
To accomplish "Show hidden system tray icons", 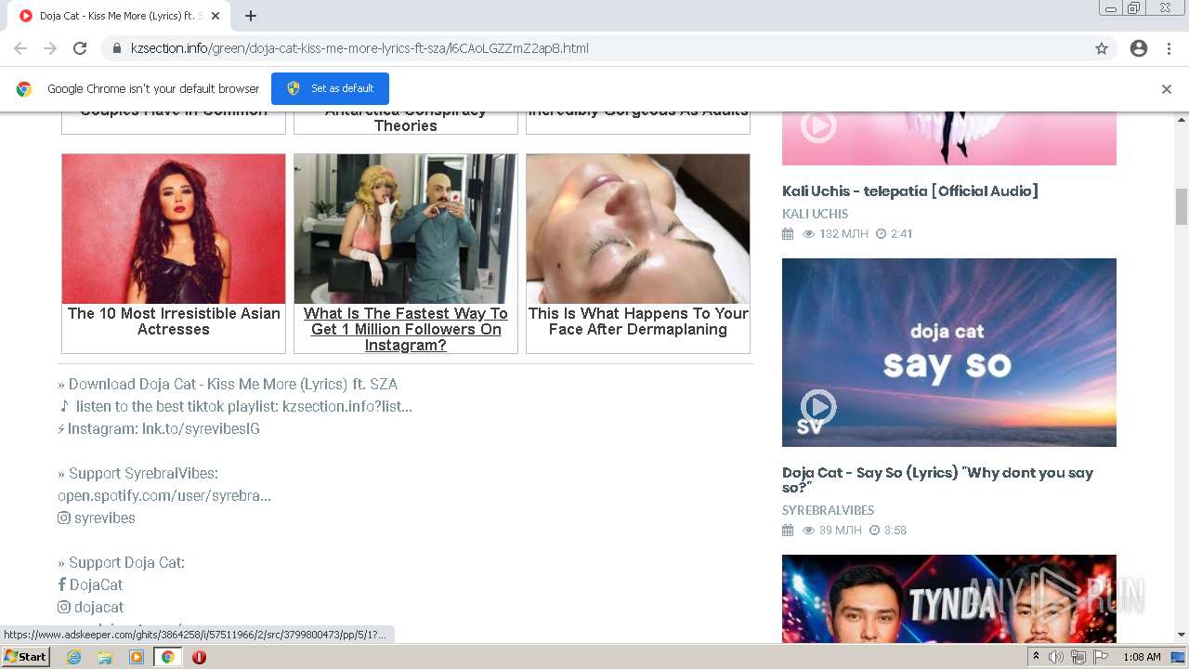I will 1036,657.
